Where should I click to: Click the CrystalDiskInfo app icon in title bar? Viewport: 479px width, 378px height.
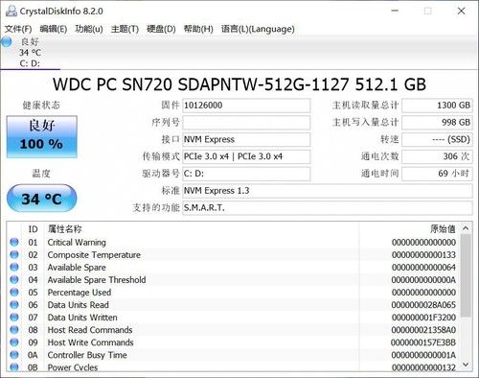[11, 11]
